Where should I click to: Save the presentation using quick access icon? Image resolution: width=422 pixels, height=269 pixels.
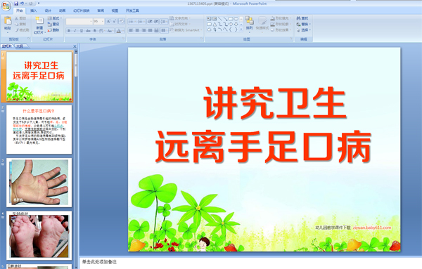[x=16, y=4]
